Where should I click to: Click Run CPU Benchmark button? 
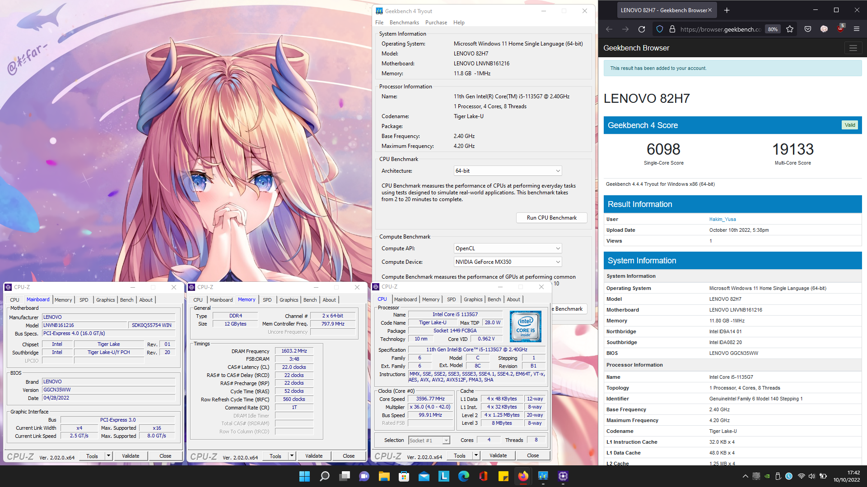coord(551,218)
